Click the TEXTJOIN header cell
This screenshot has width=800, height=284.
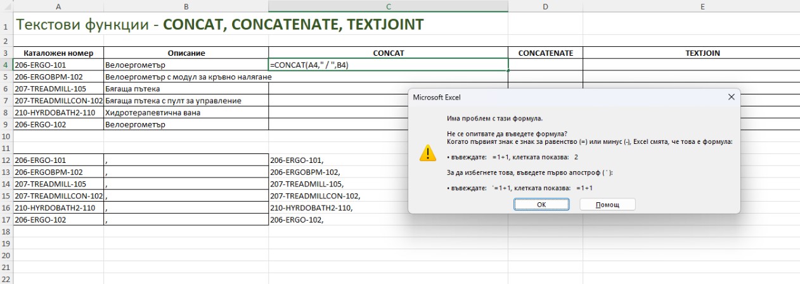(x=691, y=53)
